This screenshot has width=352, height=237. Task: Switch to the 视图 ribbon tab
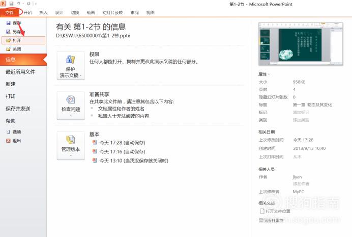(x=150, y=13)
